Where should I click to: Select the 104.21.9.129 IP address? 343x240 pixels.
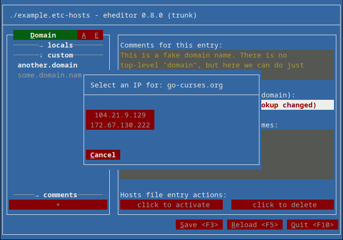120,115
